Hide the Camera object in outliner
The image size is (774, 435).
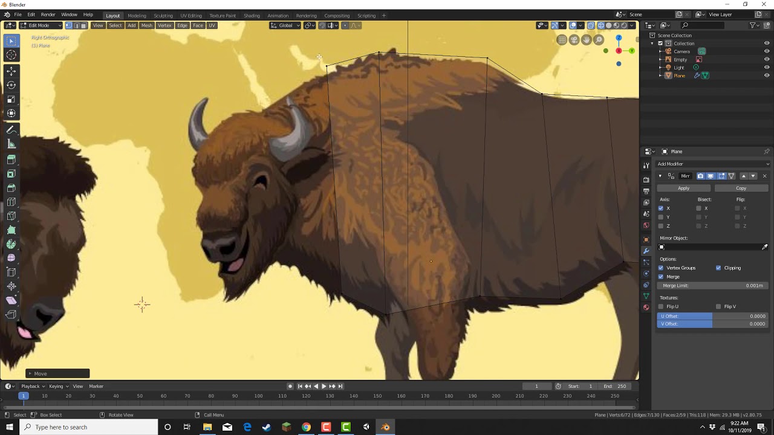click(x=767, y=51)
